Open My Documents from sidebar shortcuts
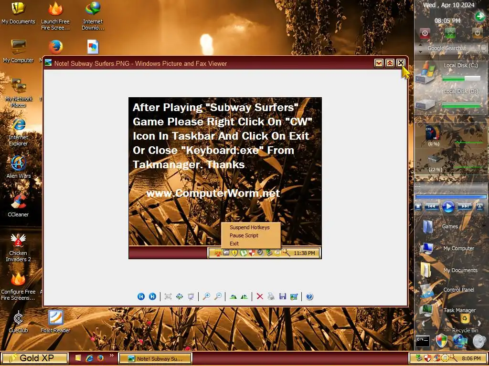Image resolution: width=489 pixels, height=366 pixels. (x=449, y=270)
